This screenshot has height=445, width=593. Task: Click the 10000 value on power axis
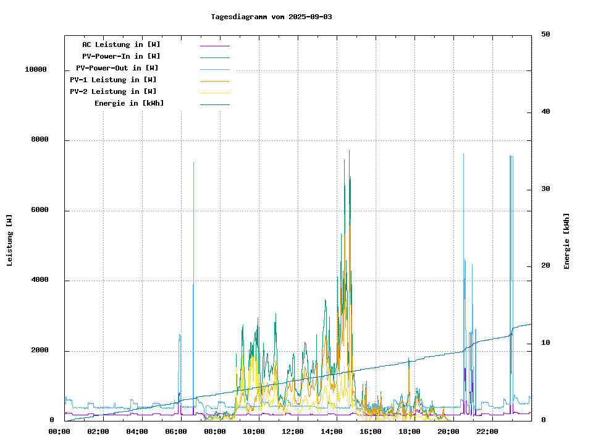pos(35,70)
